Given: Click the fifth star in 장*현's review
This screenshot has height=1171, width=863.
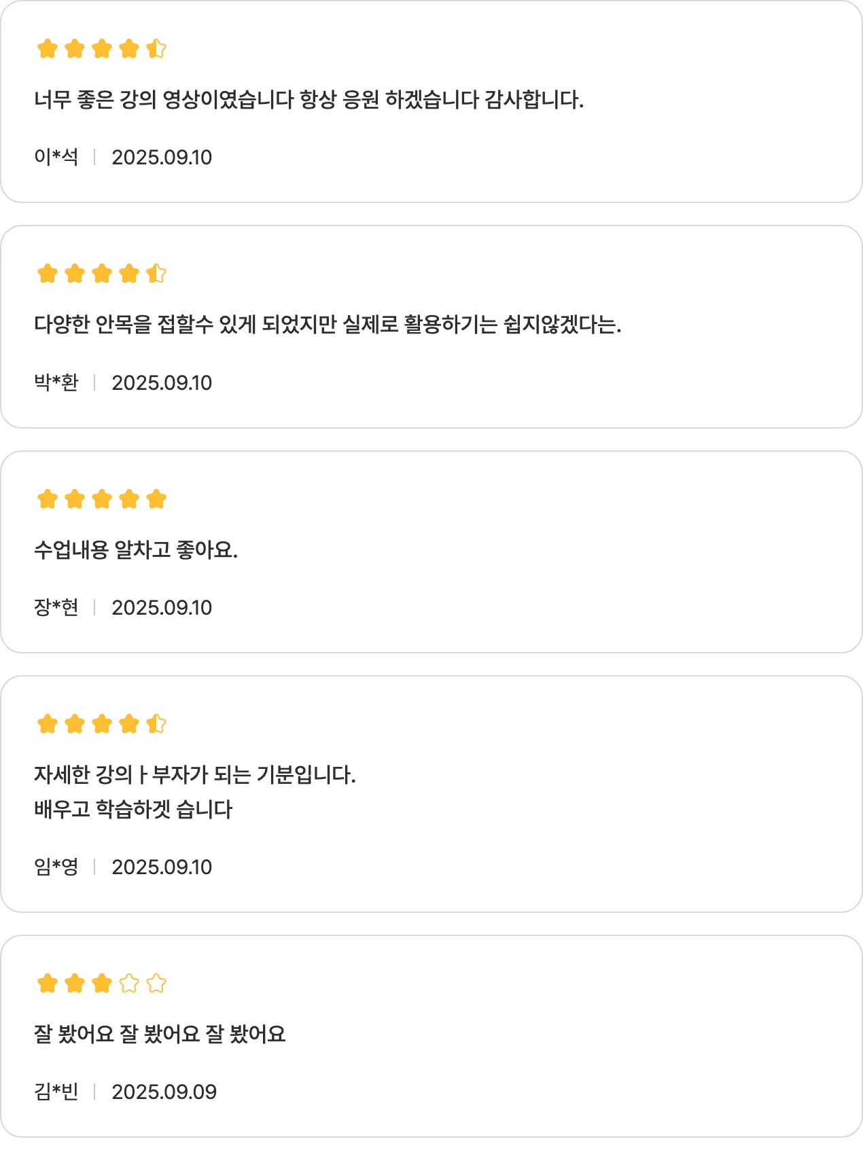Looking at the screenshot, I should (x=156, y=499).
